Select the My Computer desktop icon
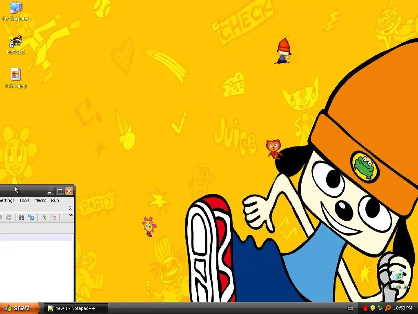The height and width of the screenshot is (314, 418). pos(16,11)
